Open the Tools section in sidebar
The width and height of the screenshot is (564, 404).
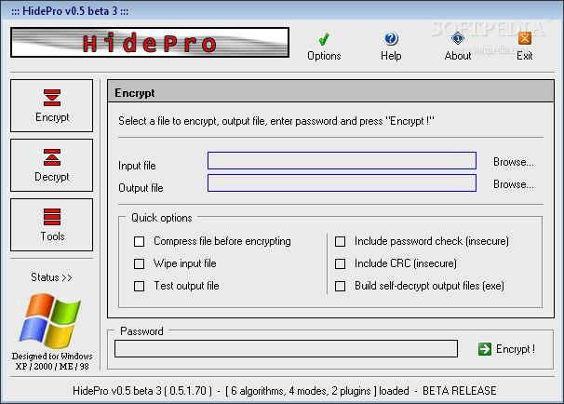52,225
